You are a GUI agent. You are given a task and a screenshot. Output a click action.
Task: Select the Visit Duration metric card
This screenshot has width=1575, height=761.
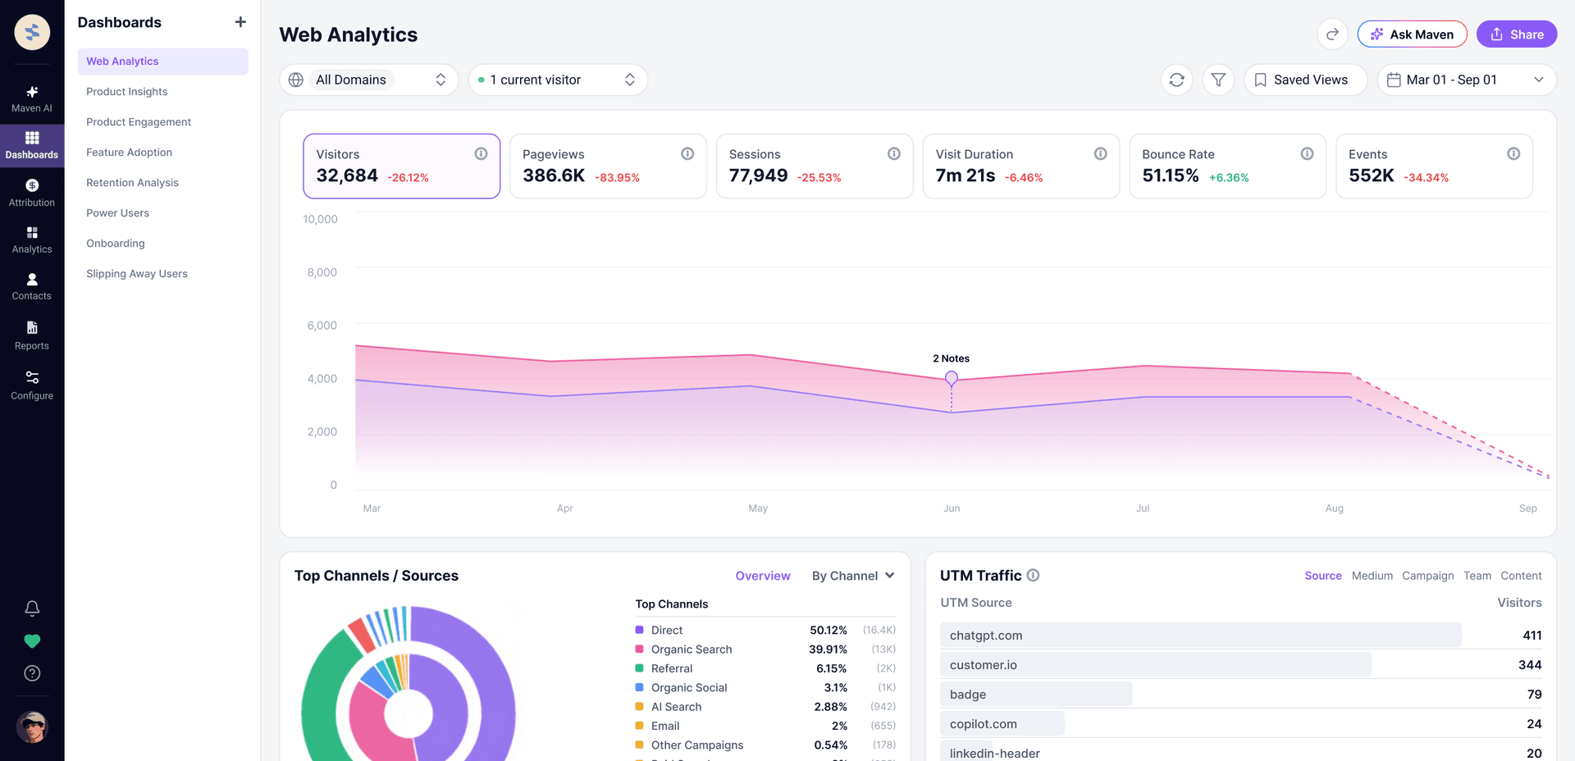click(x=1021, y=166)
